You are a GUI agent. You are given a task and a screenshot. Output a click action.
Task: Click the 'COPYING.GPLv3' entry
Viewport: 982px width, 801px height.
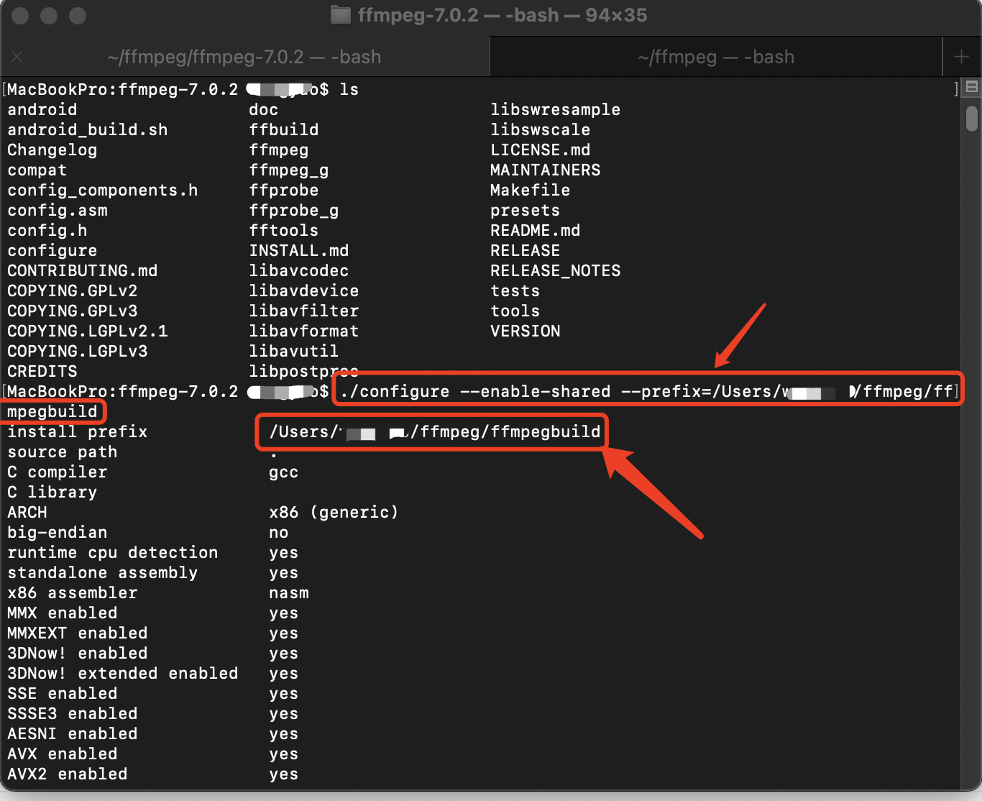[73, 311]
